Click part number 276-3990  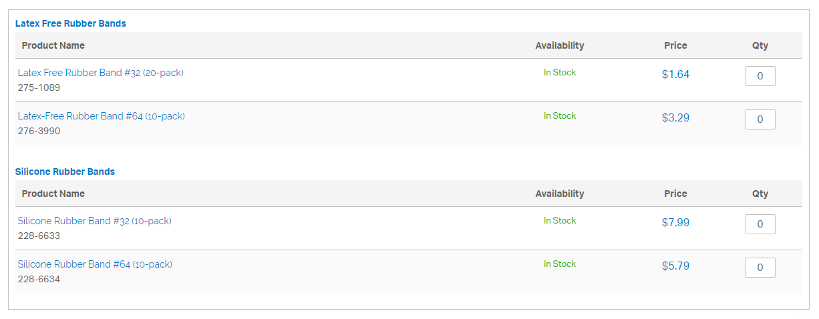(39, 131)
